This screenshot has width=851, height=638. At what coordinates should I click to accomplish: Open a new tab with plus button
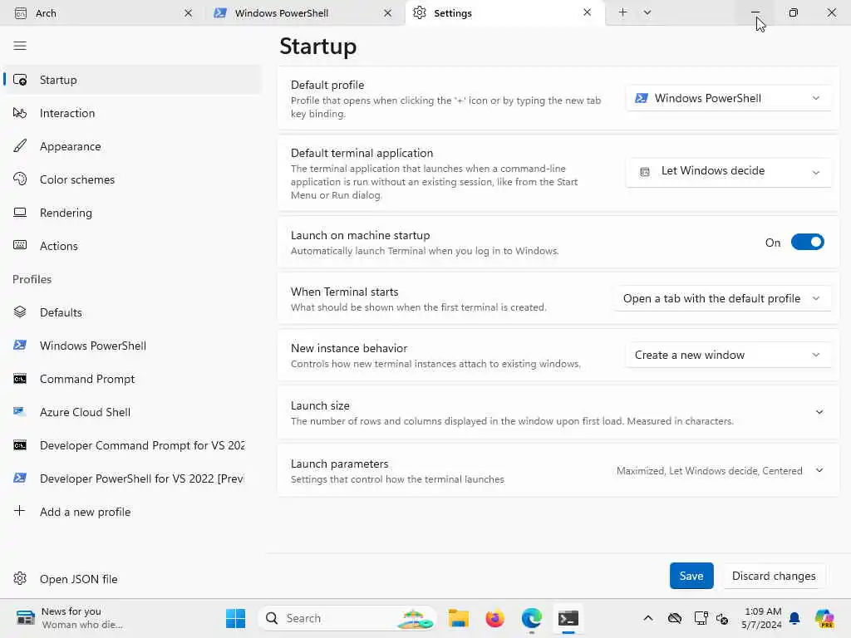622,12
